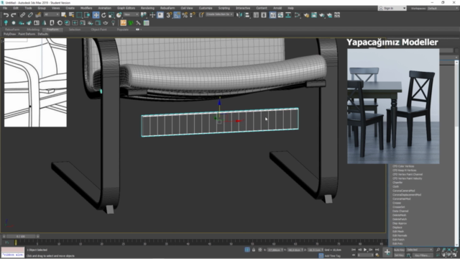Select the Chamfer modifier in the list

397,182
